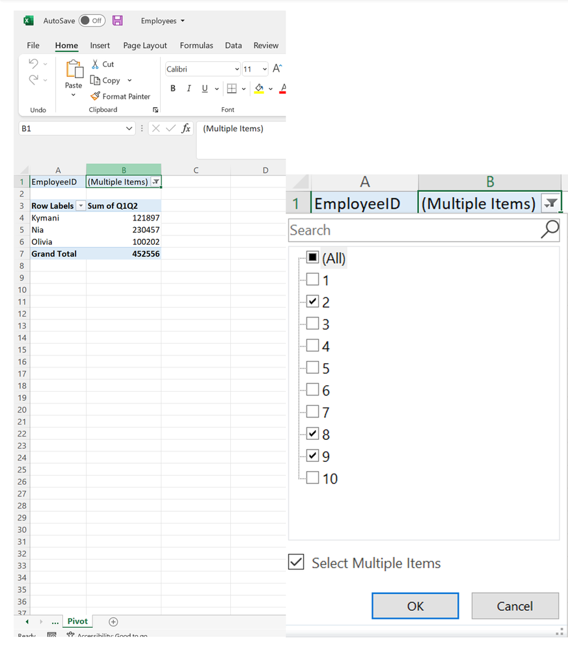The width and height of the screenshot is (568, 650).
Task: Click the Undo arrow icon
Action: (x=34, y=64)
